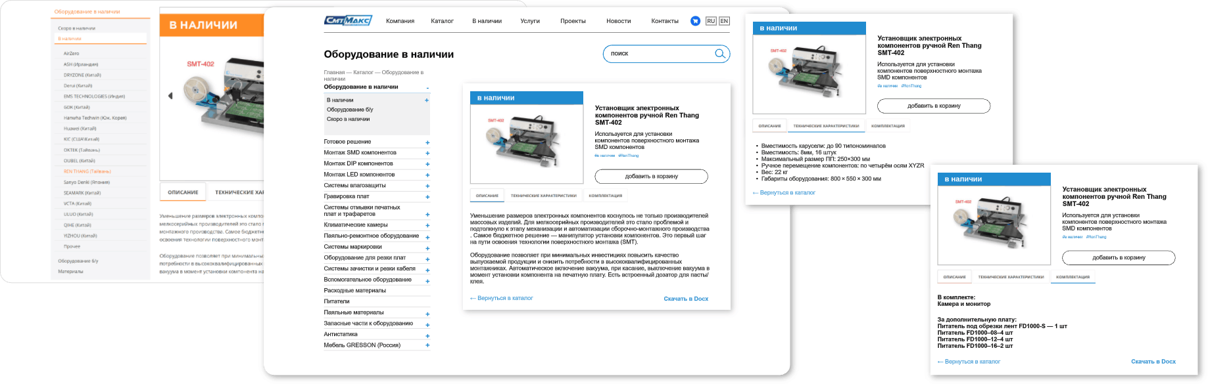1208x384 pixels.
Task: Click добавить в корзину in lower right card
Action: [x=1119, y=258]
